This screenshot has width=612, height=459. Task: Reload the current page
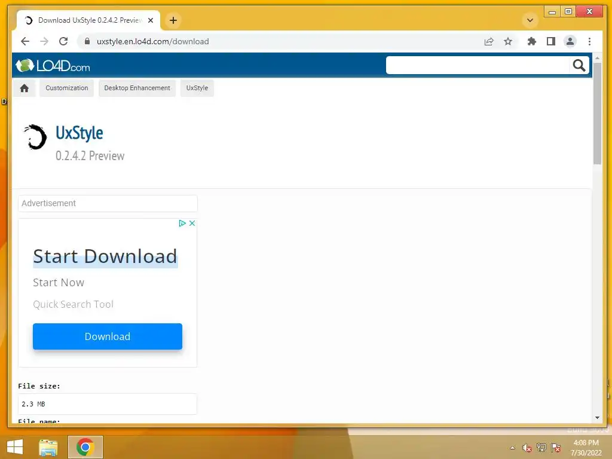coord(63,41)
